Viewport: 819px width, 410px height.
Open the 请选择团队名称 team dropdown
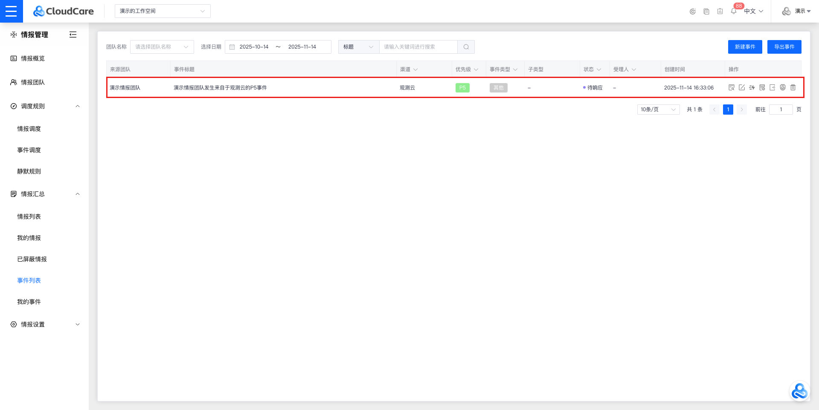(x=162, y=47)
